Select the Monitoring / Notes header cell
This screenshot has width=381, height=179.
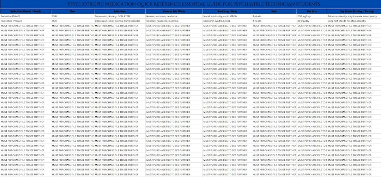pos(227,11)
